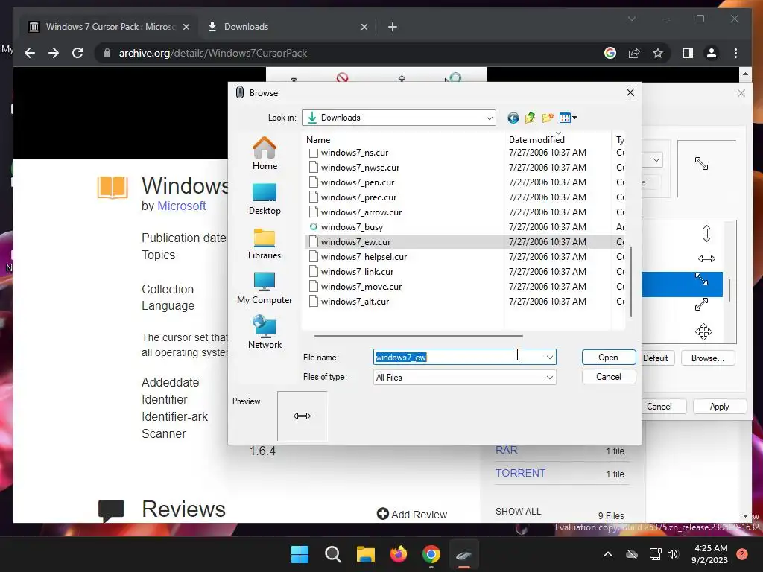This screenshot has height=572, width=763.
Task: Click Add Review link
Action: tap(412, 514)
